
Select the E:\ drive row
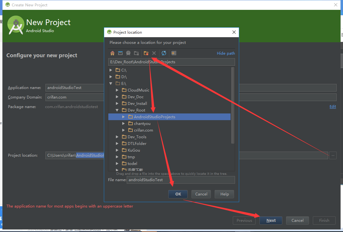tap(170, 83)
